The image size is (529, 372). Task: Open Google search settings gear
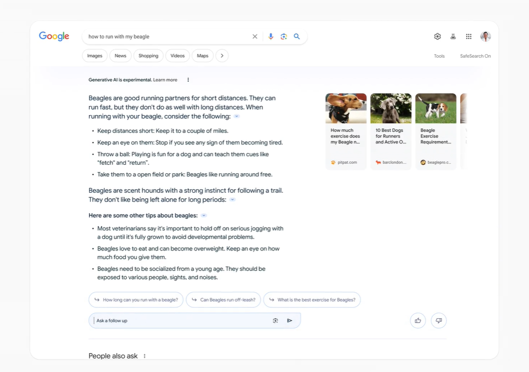437,36
